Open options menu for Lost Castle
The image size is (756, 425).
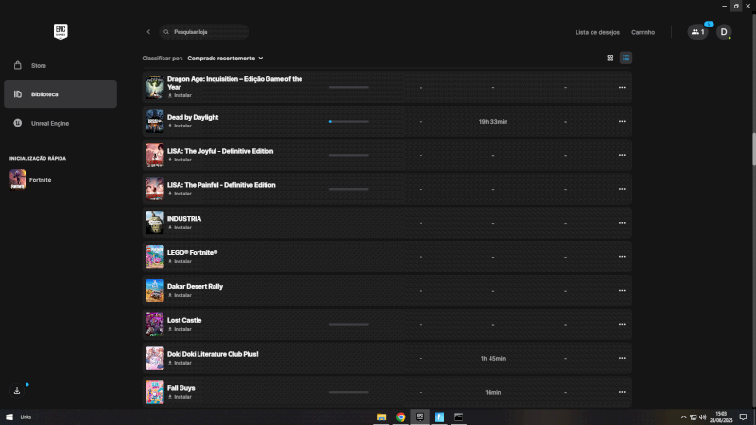[x=622, y=324]
